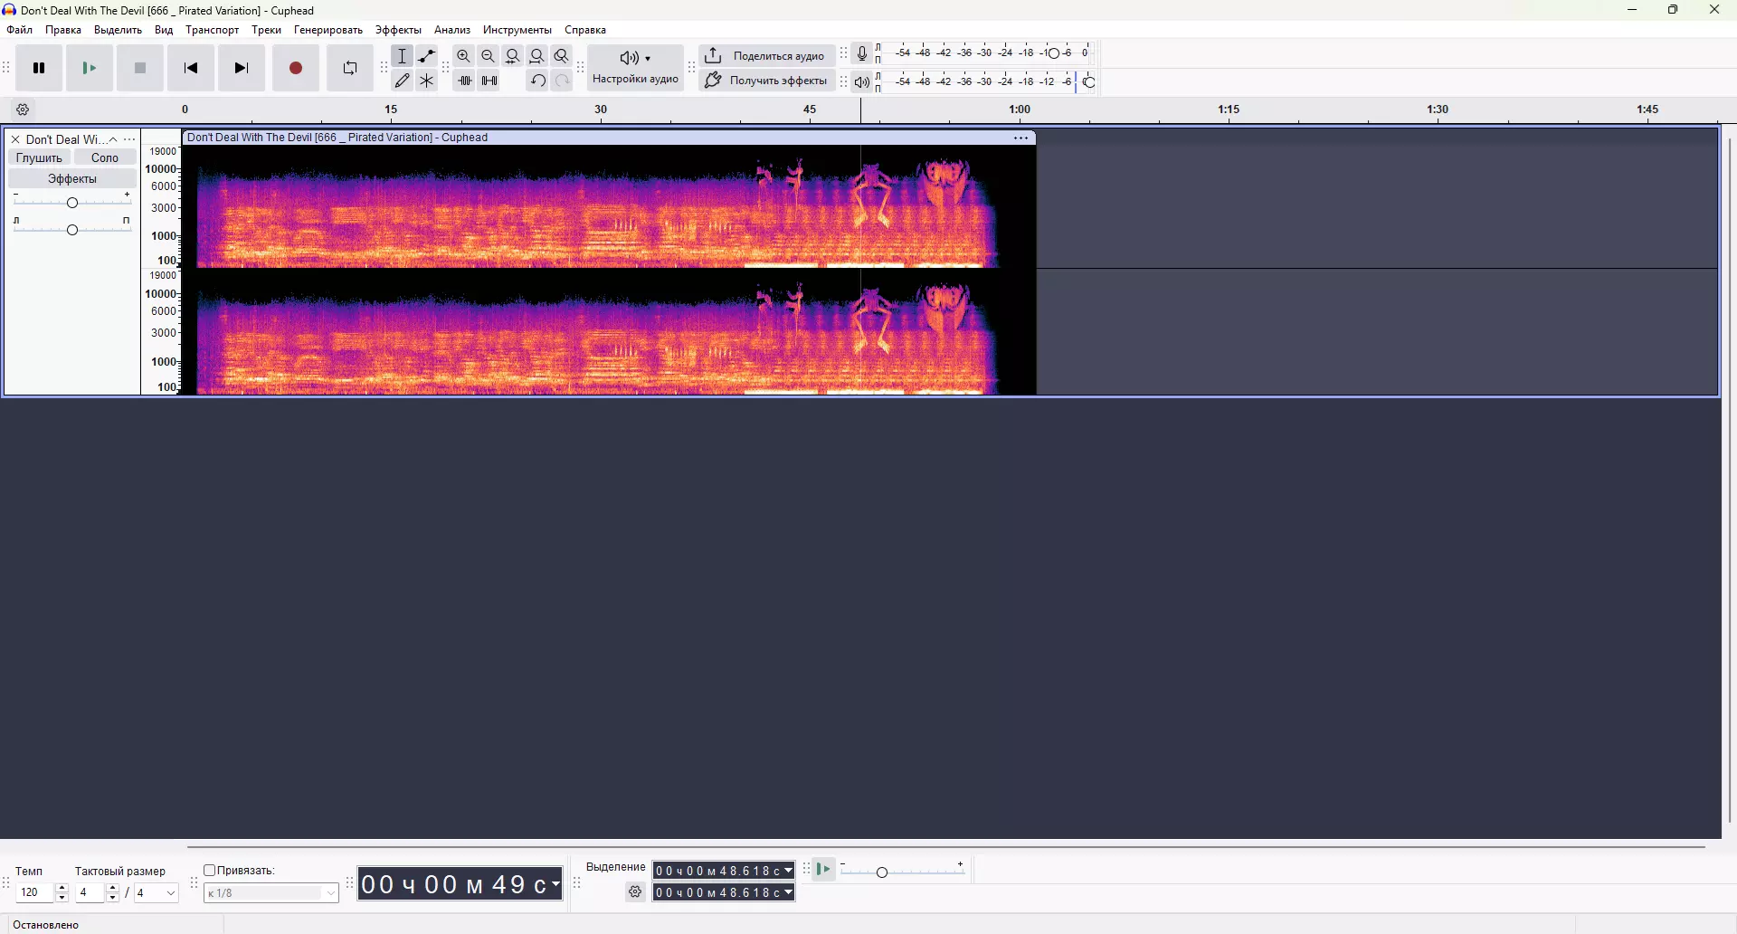The image size is (1737, 934).
Task: Open the selection toolbar settings gear
Action: (636, 892)
